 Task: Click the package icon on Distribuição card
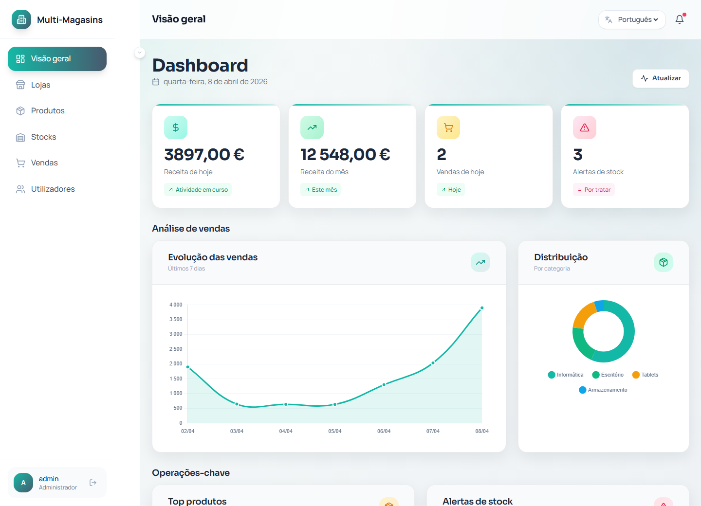(664, 262)
